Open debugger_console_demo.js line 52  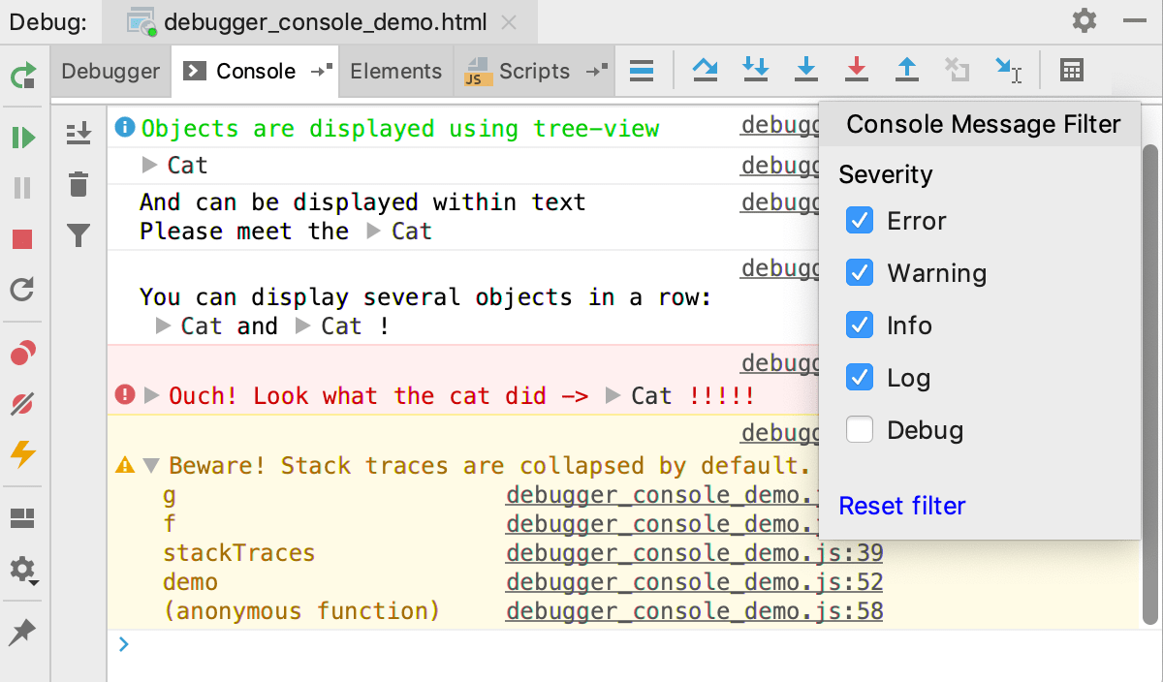tap(694, 581)
